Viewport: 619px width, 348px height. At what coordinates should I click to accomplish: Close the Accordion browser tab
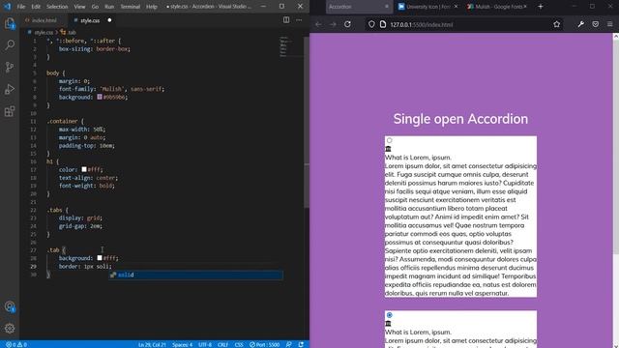pyautogui.click(x=387, y=7)
